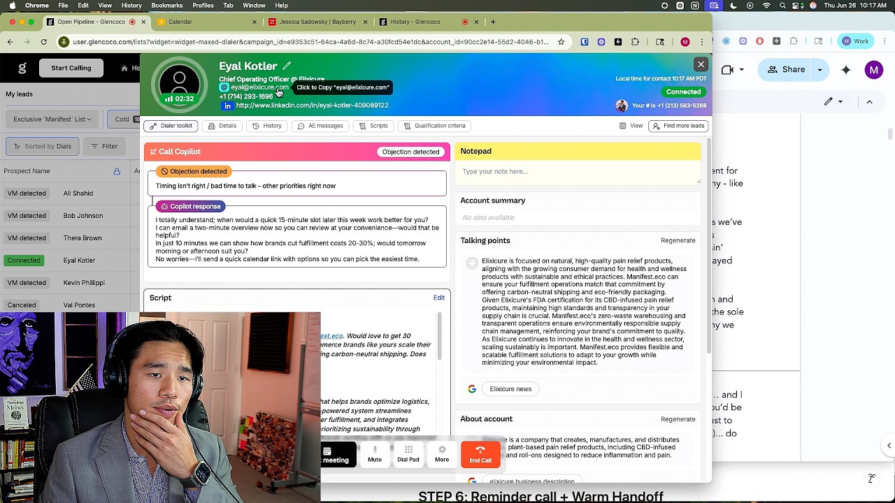Open the Extensions puzzle icon in background Chrome
The image size is (895, 503).
coord(793,41)
